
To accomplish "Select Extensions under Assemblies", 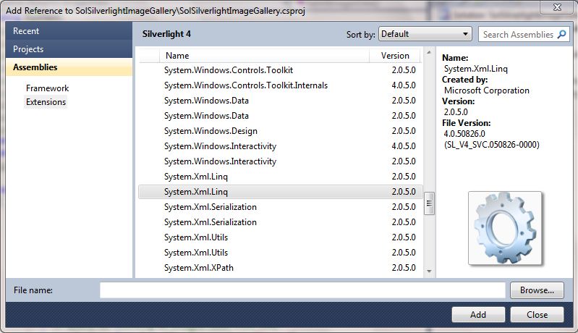I will point(46,102).
